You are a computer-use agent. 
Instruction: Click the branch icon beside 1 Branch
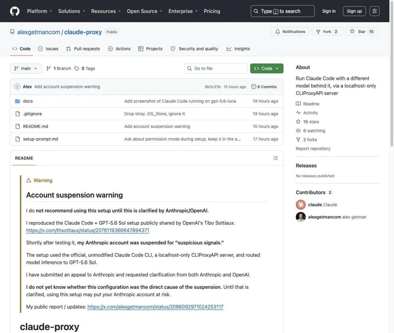click(x=49, y=68)
